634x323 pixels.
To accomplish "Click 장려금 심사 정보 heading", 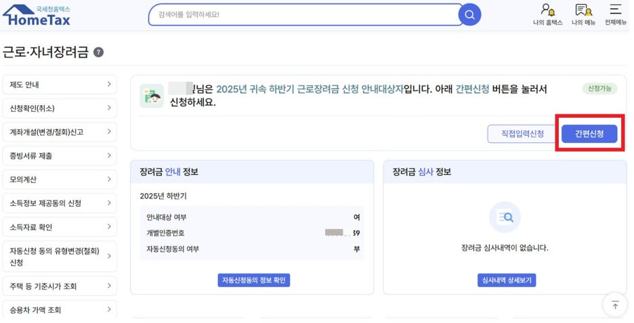I will tap(422, 172).
